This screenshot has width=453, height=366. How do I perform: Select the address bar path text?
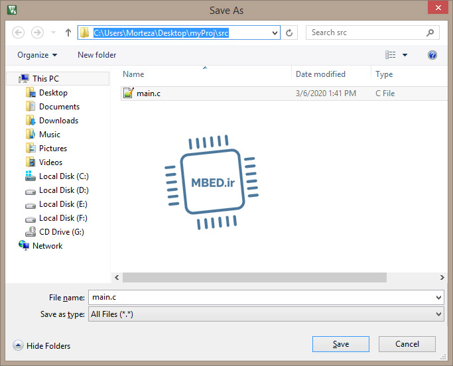click(x=161, y=33)
